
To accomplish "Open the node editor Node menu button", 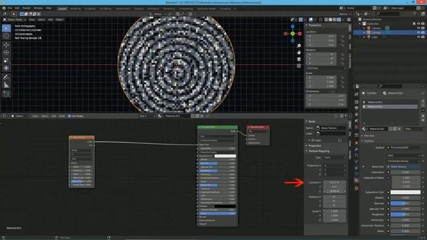I will pos(62,116).
